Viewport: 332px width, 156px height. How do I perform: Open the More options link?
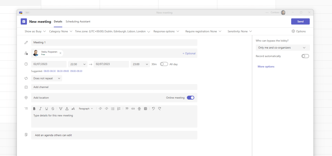pos(266,66)
